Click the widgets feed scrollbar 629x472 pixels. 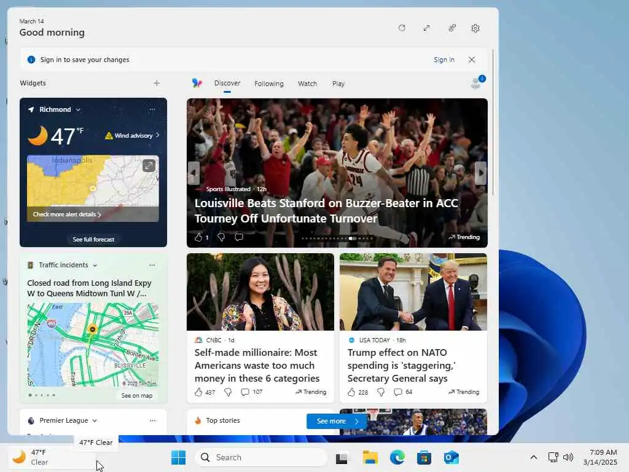[x=493, y=122]
